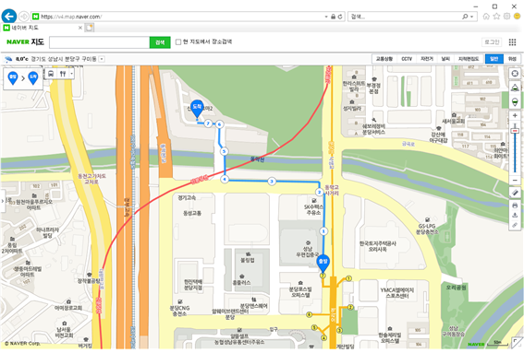This screenshot has width=524, height=353.
Task: Copy map URL with link icon
Action: pos(515,225)
